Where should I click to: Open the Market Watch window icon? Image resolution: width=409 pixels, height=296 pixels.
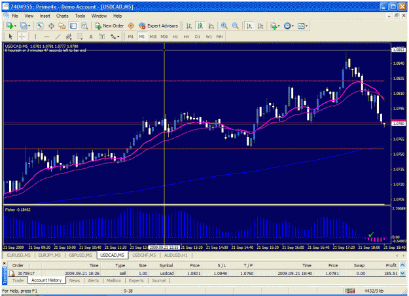coord(40,26)
